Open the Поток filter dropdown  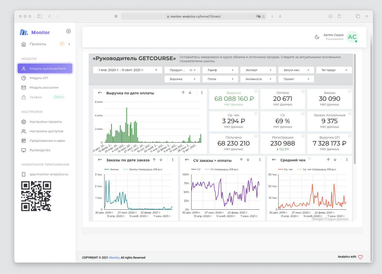220,79
